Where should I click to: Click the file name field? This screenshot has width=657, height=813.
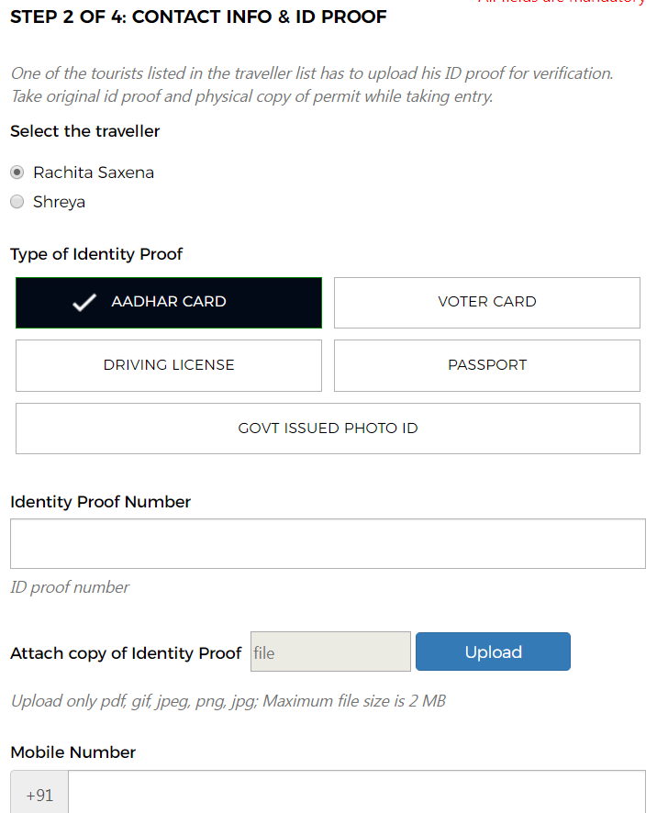[x=330, y=652]
